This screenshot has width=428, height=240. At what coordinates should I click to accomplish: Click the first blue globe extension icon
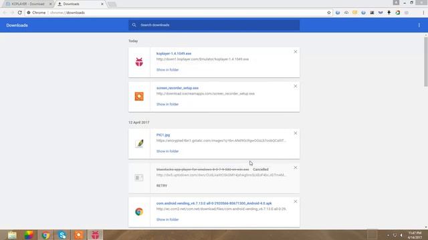coord(338,13)
